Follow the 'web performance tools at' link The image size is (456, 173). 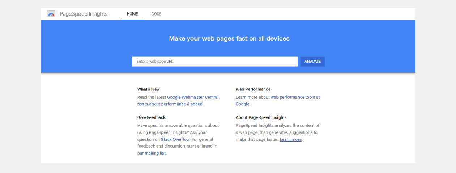click(x=295, y=97)
